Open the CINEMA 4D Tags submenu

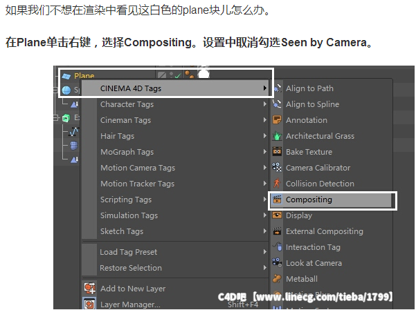click(177, 88)
